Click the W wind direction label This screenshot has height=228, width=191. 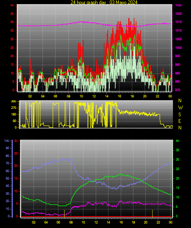tap(180, 108)
